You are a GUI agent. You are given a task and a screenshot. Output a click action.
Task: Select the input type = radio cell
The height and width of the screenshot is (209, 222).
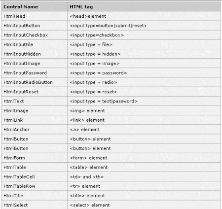[144, 82]
